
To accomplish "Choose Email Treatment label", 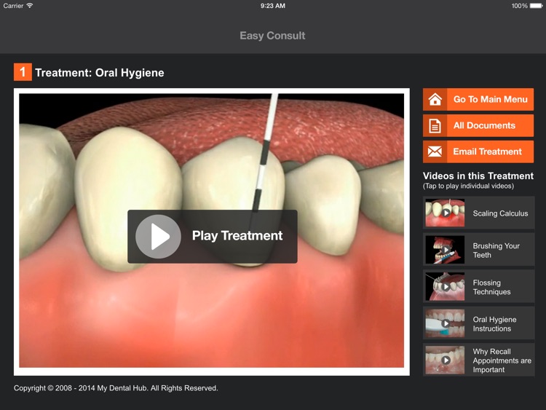I will pyautogui.click(x=487, y=152).
